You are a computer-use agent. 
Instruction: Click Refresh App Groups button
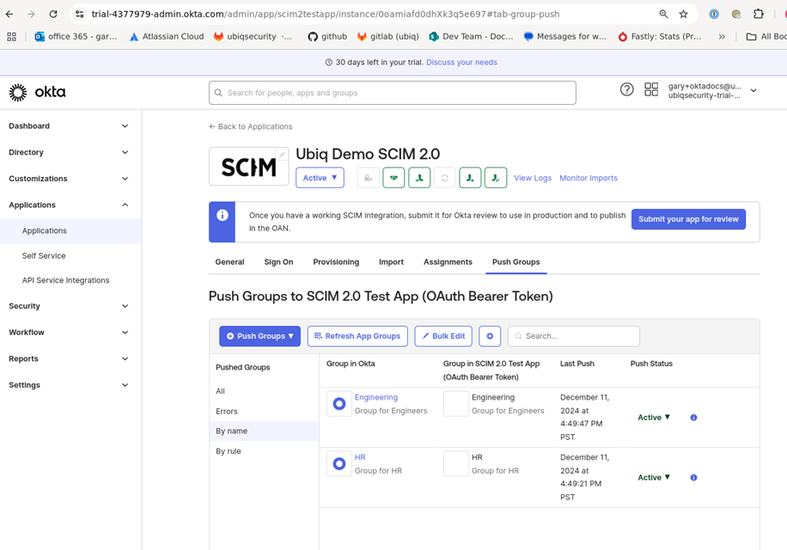(357, 336)
